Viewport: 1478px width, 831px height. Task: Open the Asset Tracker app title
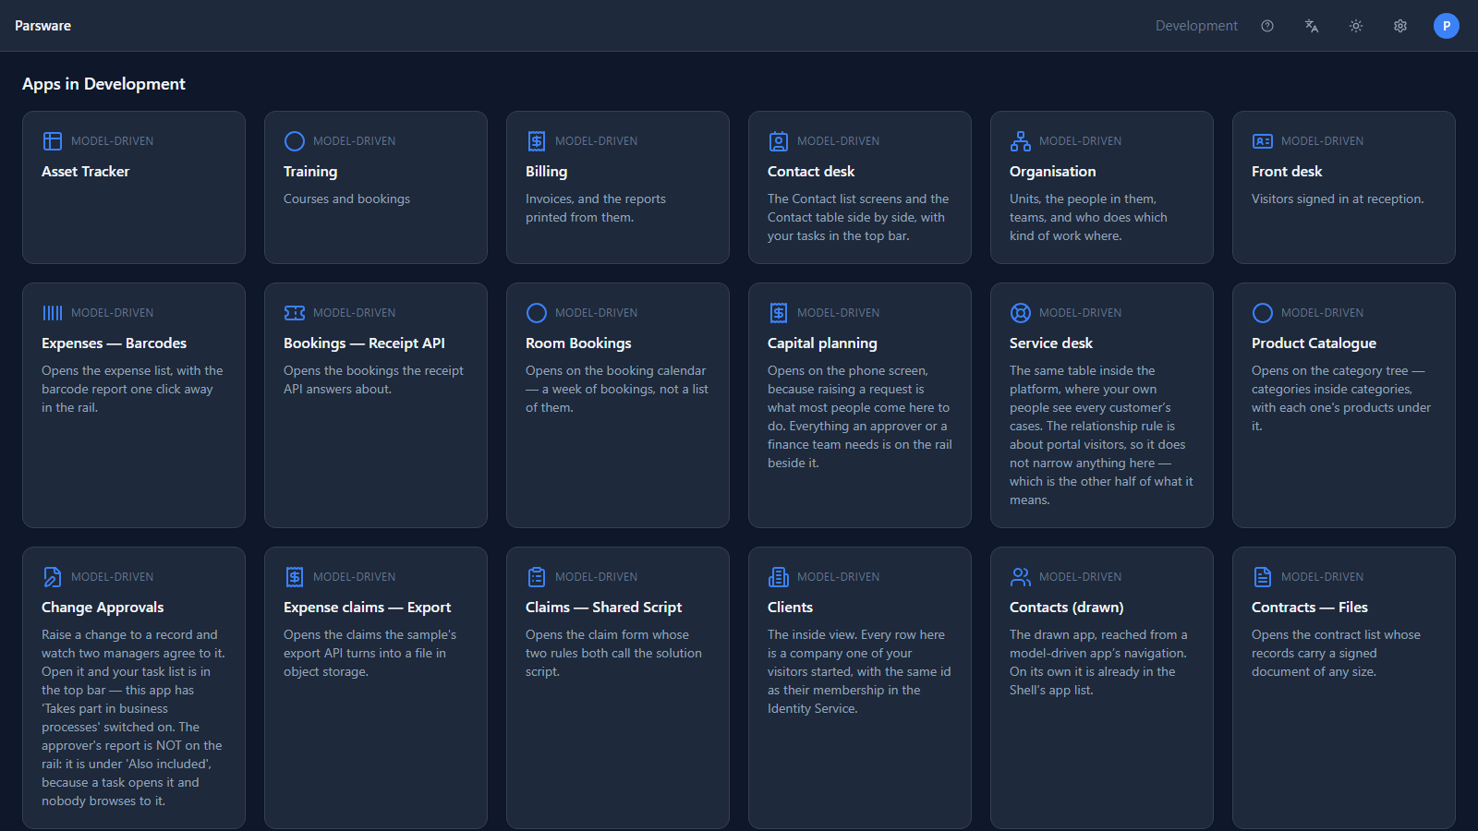85,172
